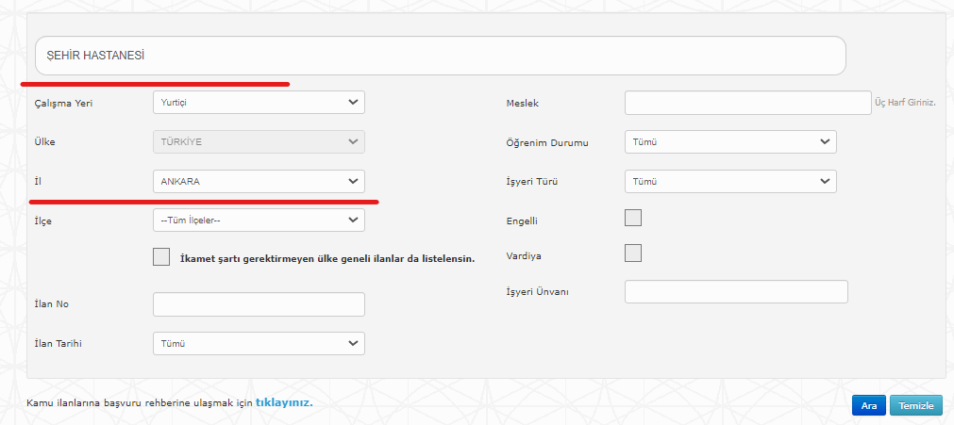Click the chevron arrow on İl dropdown
The image size is (954, 425).
[353, 181]
